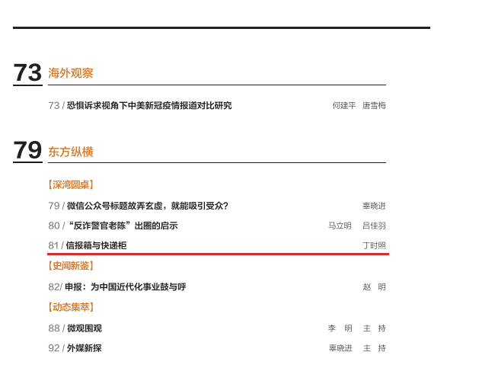Click the column label 【史闻新鉴】
The width and height of the screenshot is (479, 381).
point(71,266)
